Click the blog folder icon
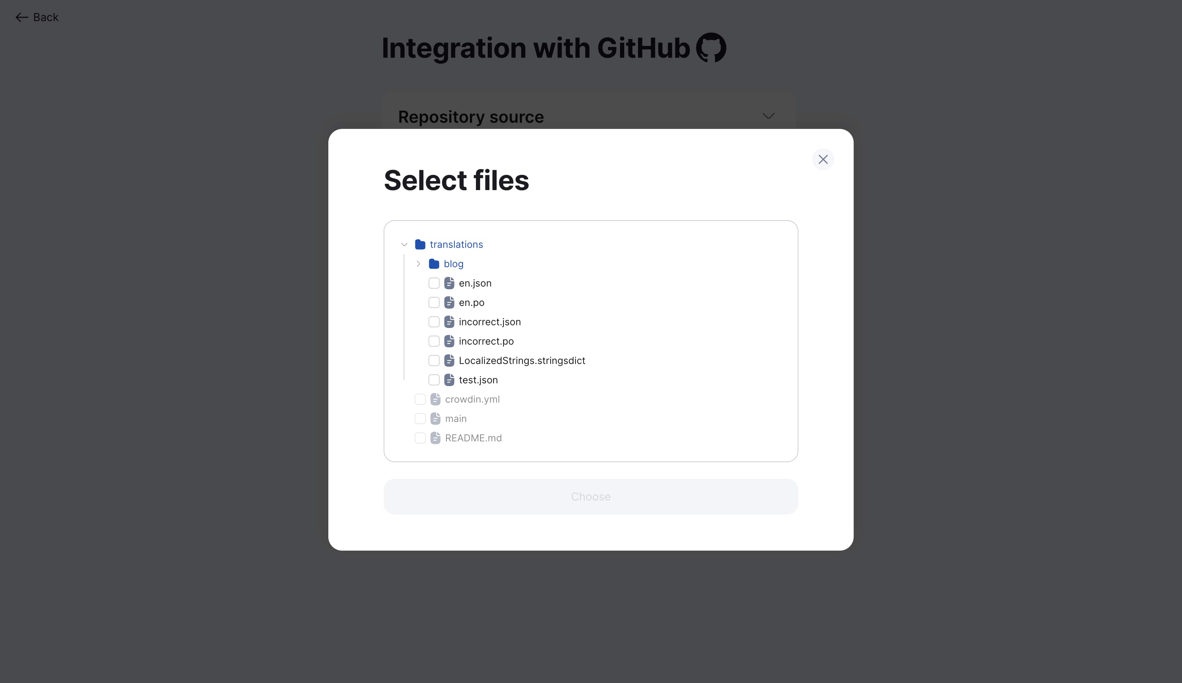 434,264
